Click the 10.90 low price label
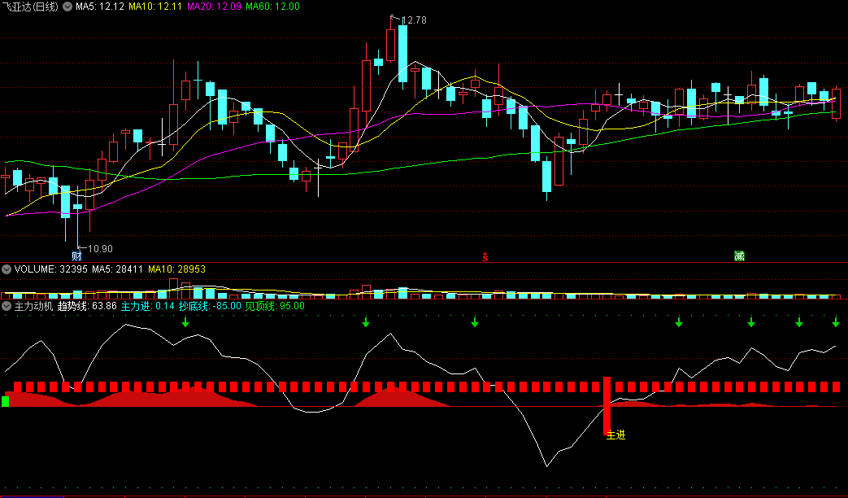 (x=101, y=249)
